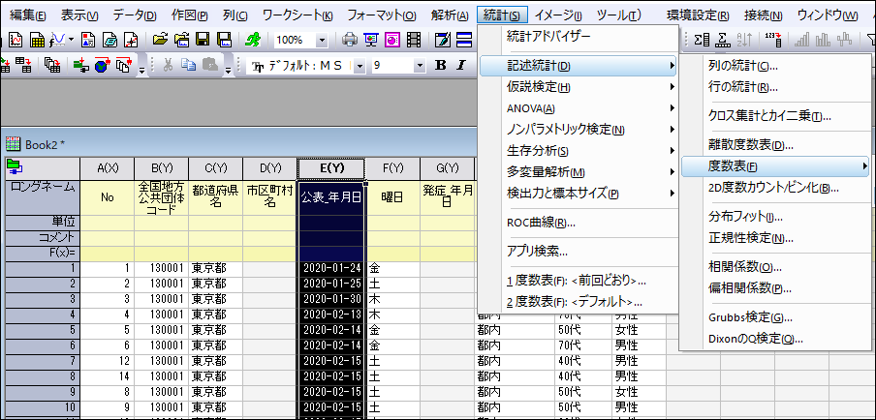Click the Code Builder pencil icon

coord(443,40)
